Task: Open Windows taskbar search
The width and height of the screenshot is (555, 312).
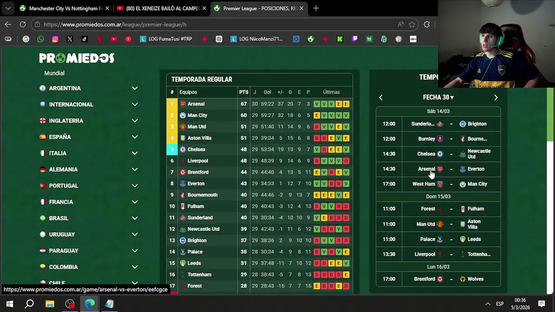Action: 29,304
